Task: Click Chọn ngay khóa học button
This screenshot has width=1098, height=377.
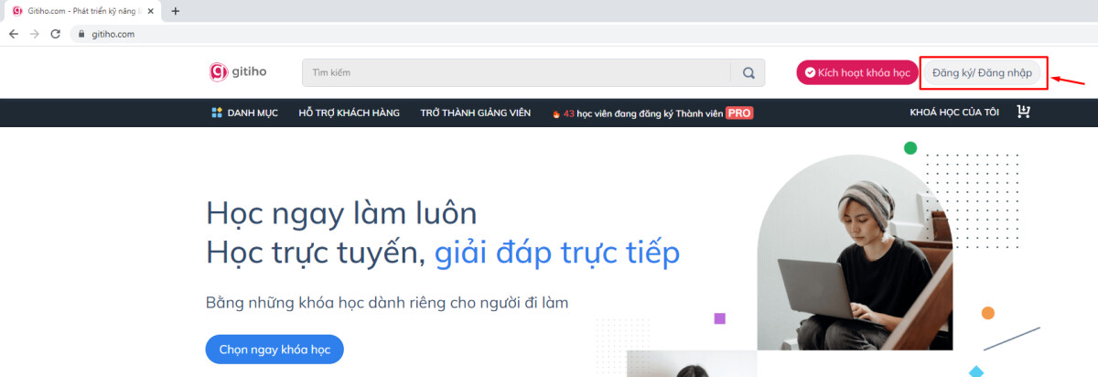Action: coord(274,350)
